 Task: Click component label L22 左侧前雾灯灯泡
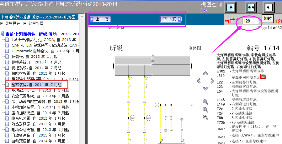(237, 82)
